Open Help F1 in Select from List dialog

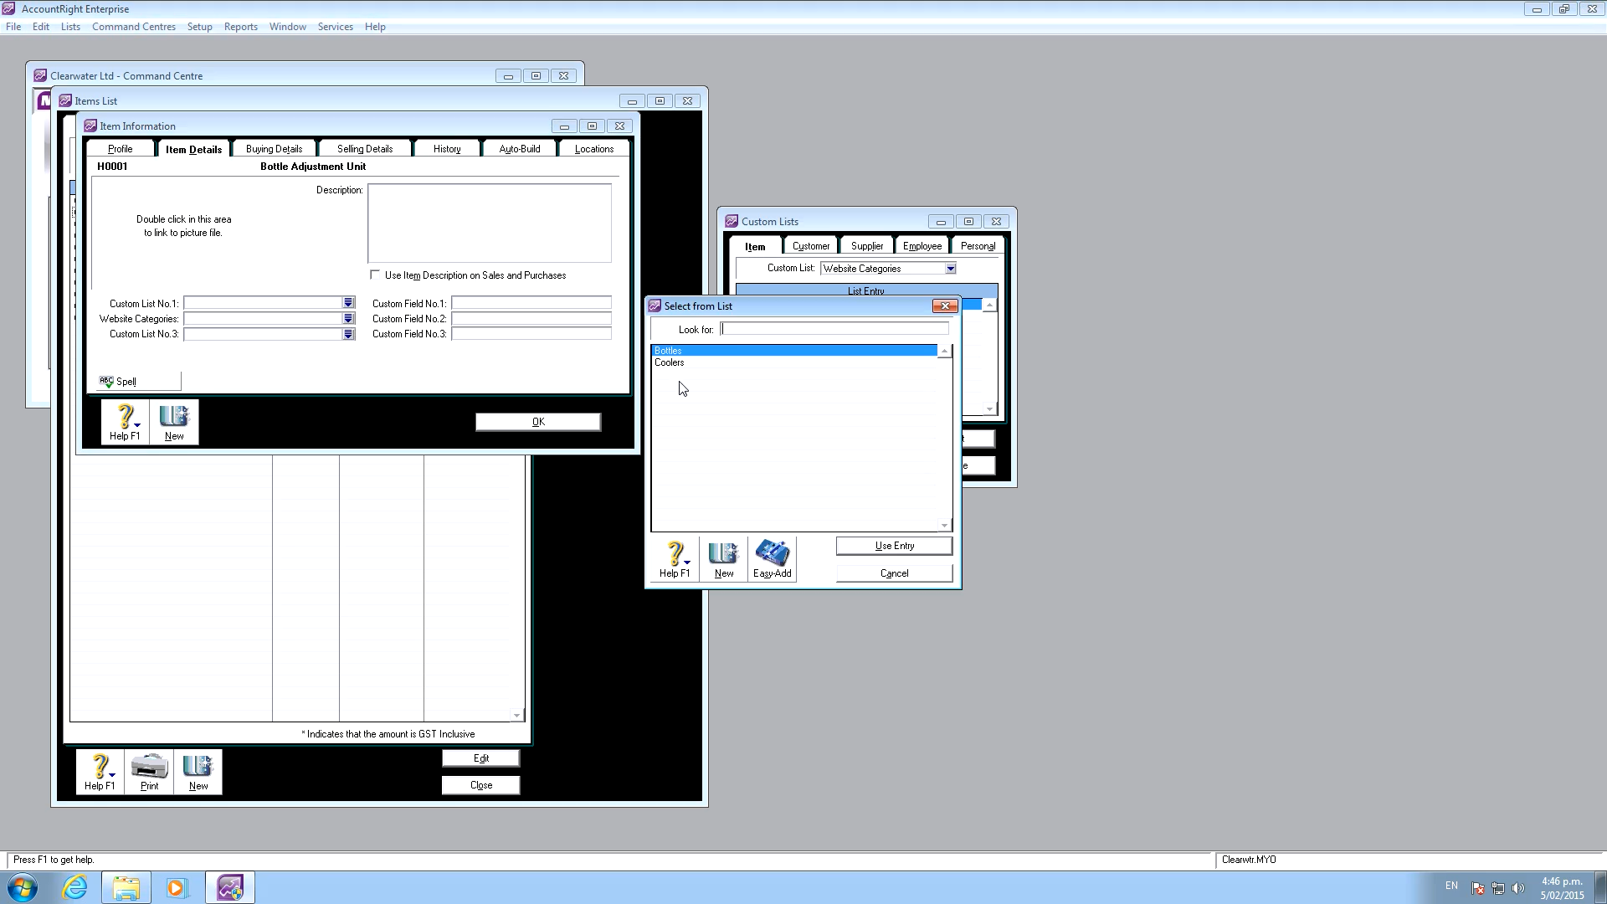point(675,558)
